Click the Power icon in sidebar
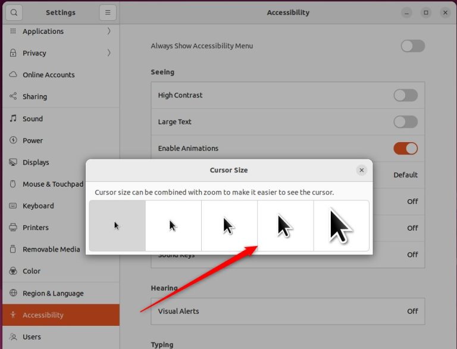Screen dimensions: 457x349 pyautogui.click(x=13, y=140)
